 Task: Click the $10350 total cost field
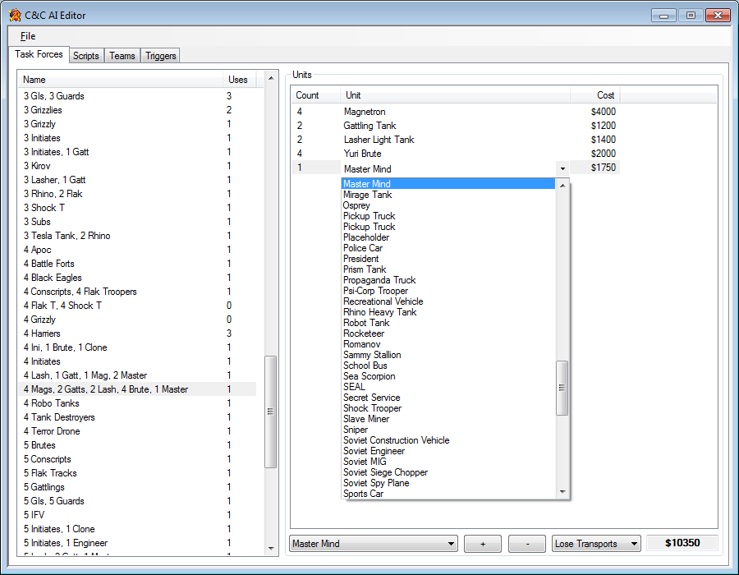click(x=682, y=543)
